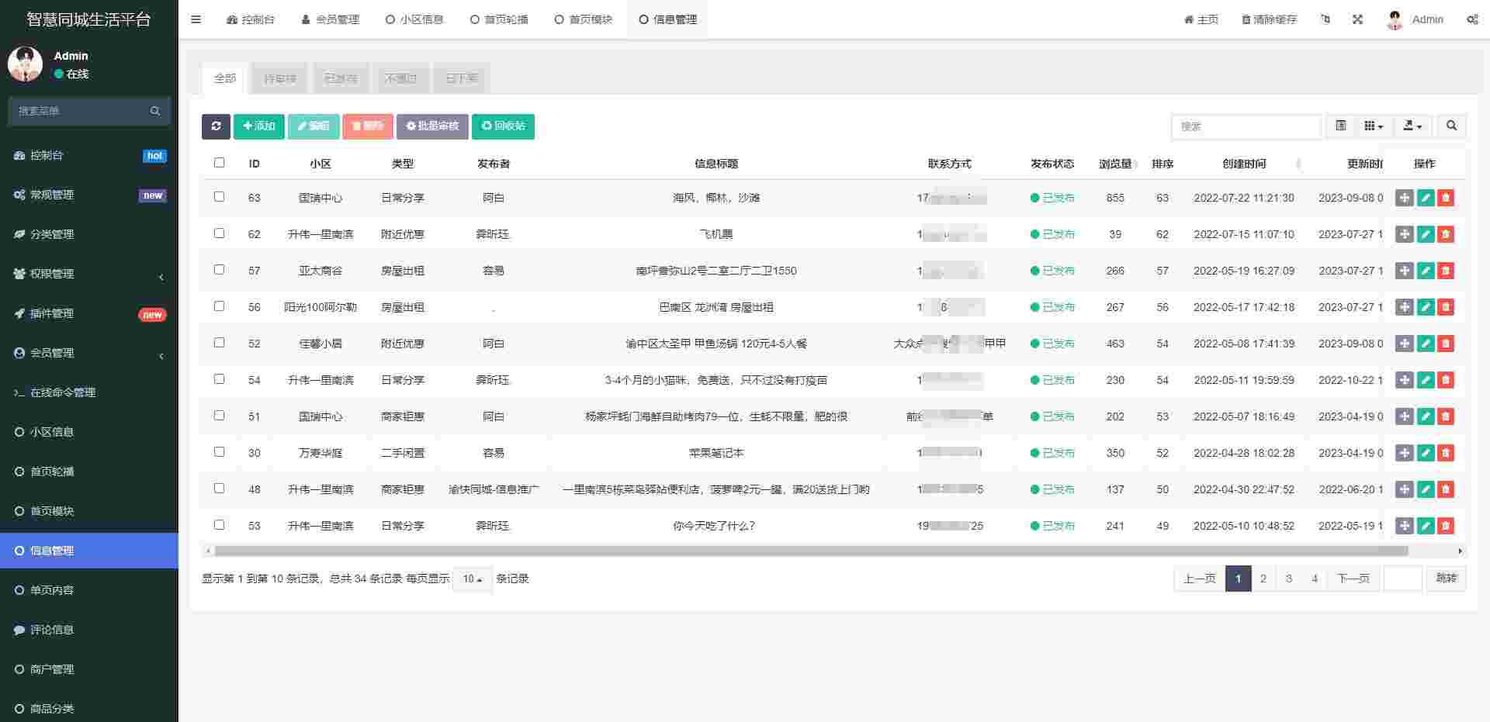1490x722 pixels.
Task: Select the checkbox for row ID 30
Action: (219, 452)
